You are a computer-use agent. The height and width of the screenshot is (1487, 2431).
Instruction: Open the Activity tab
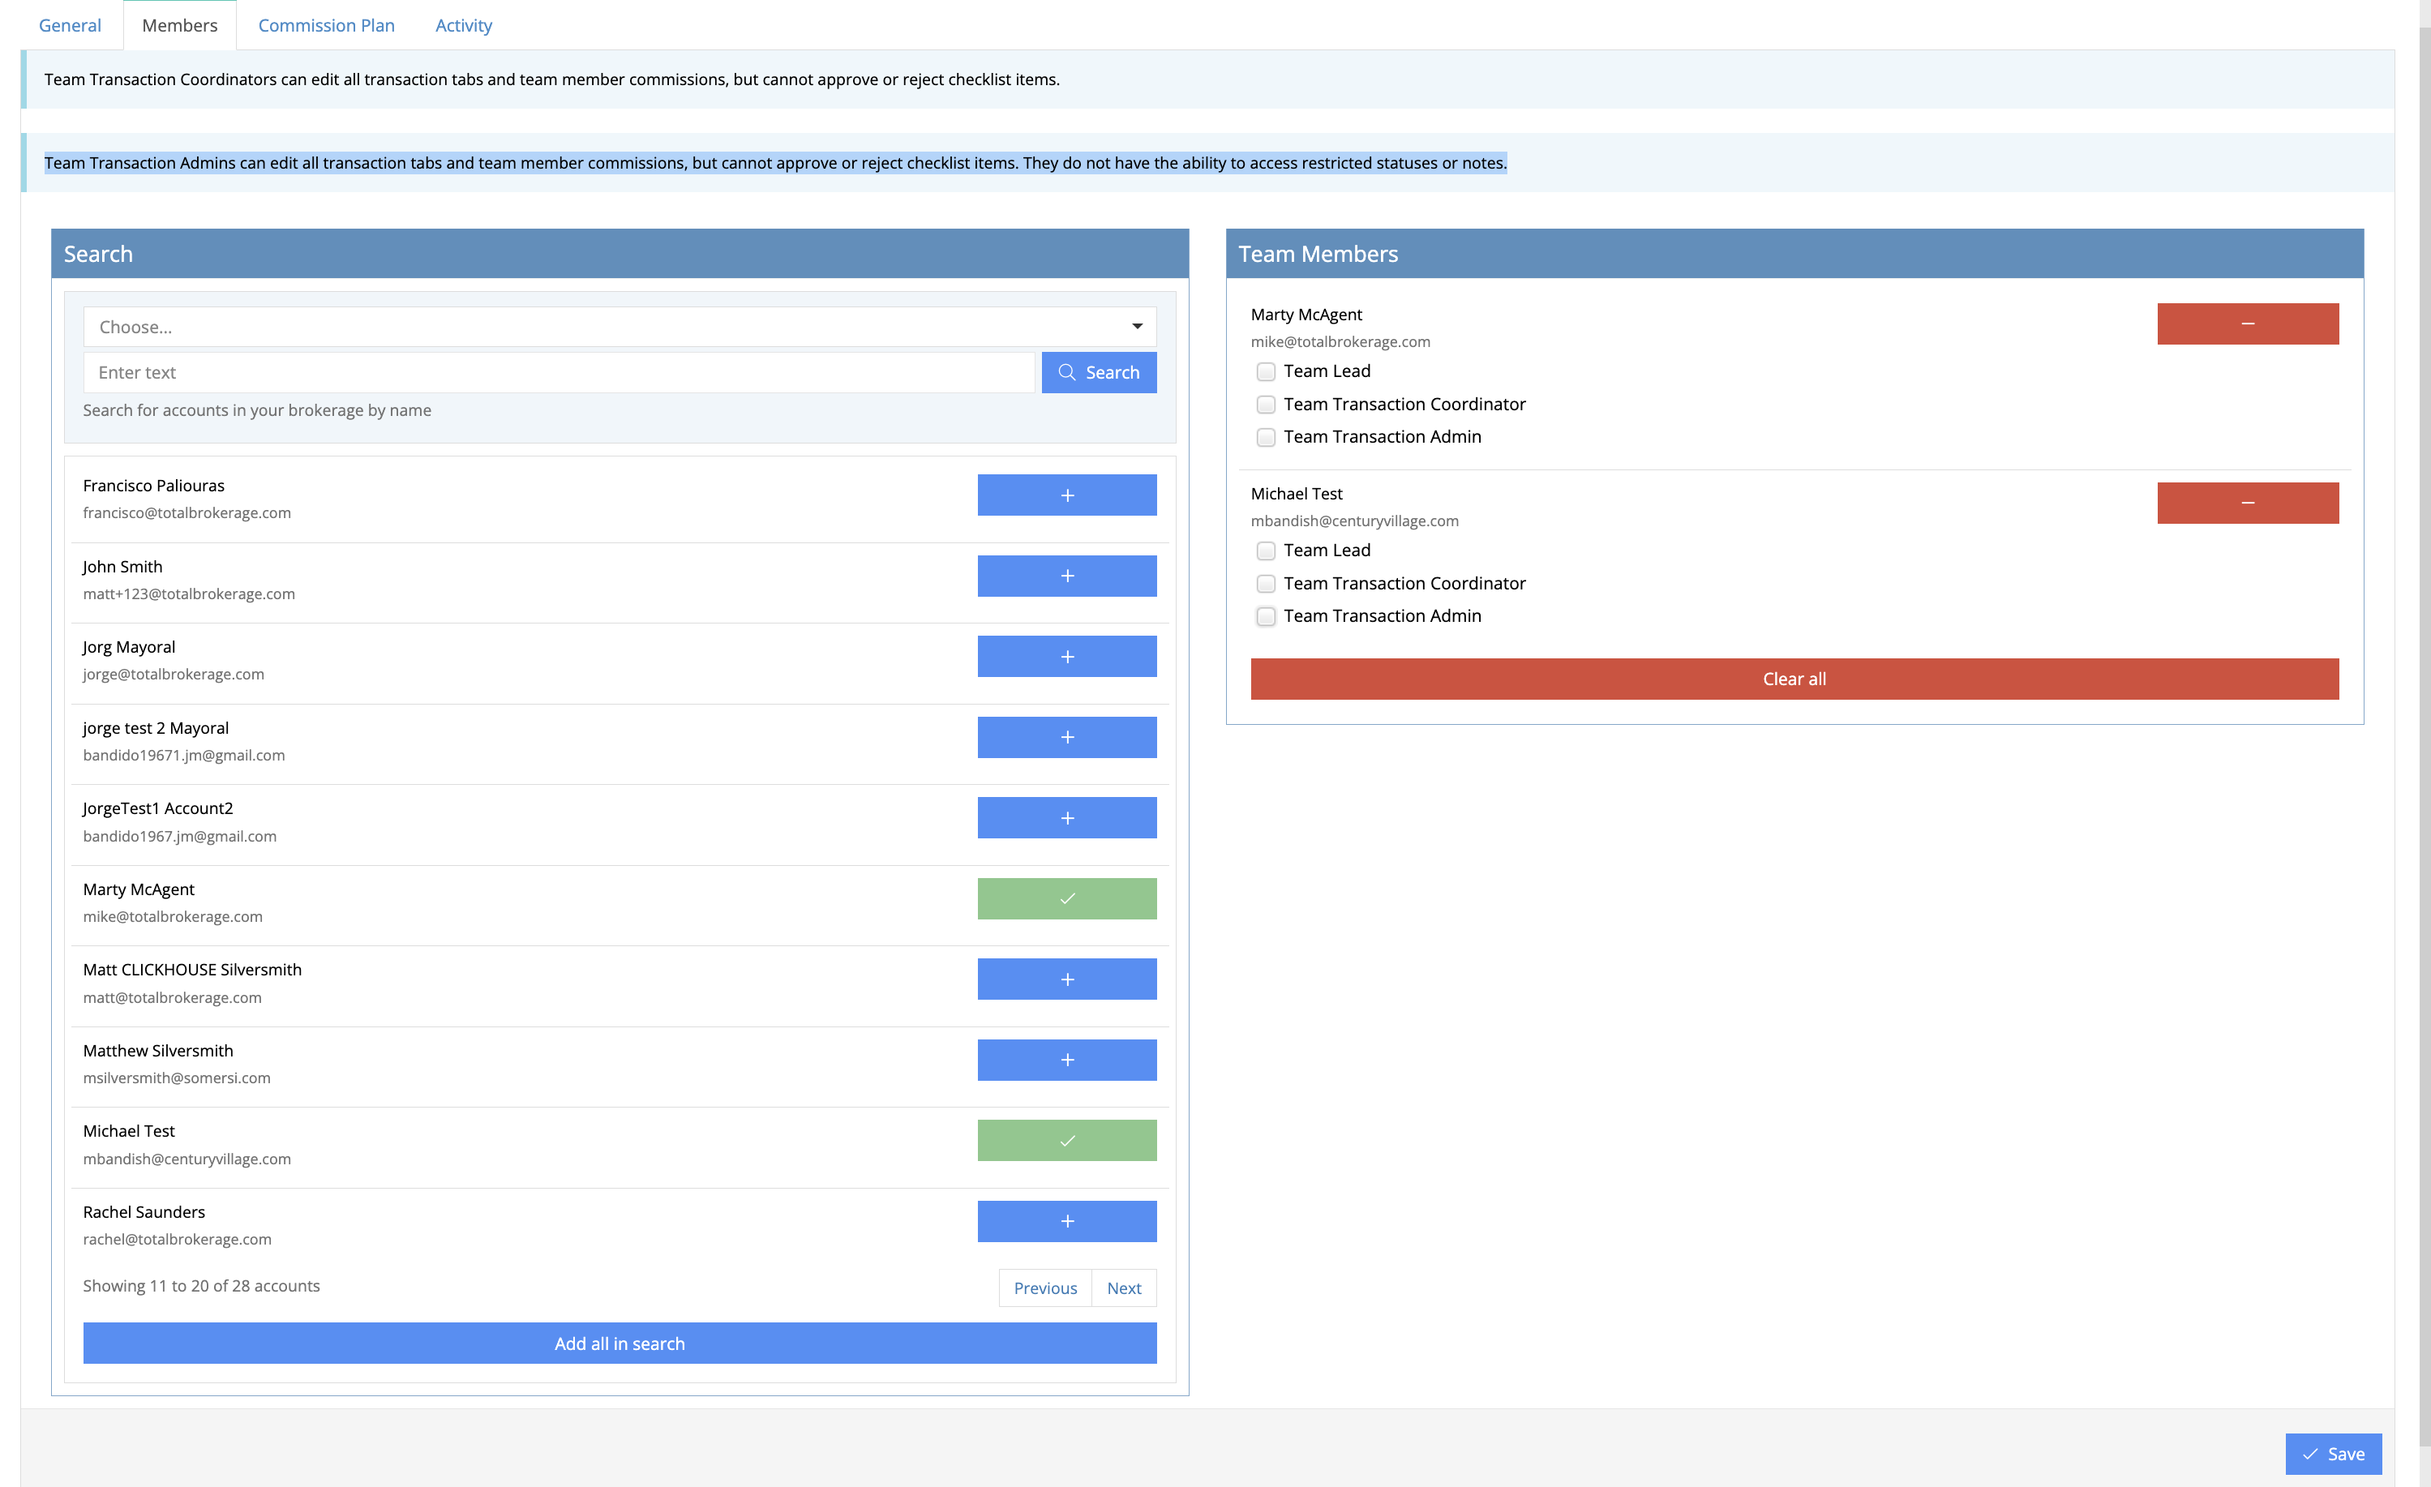[464, 26]
